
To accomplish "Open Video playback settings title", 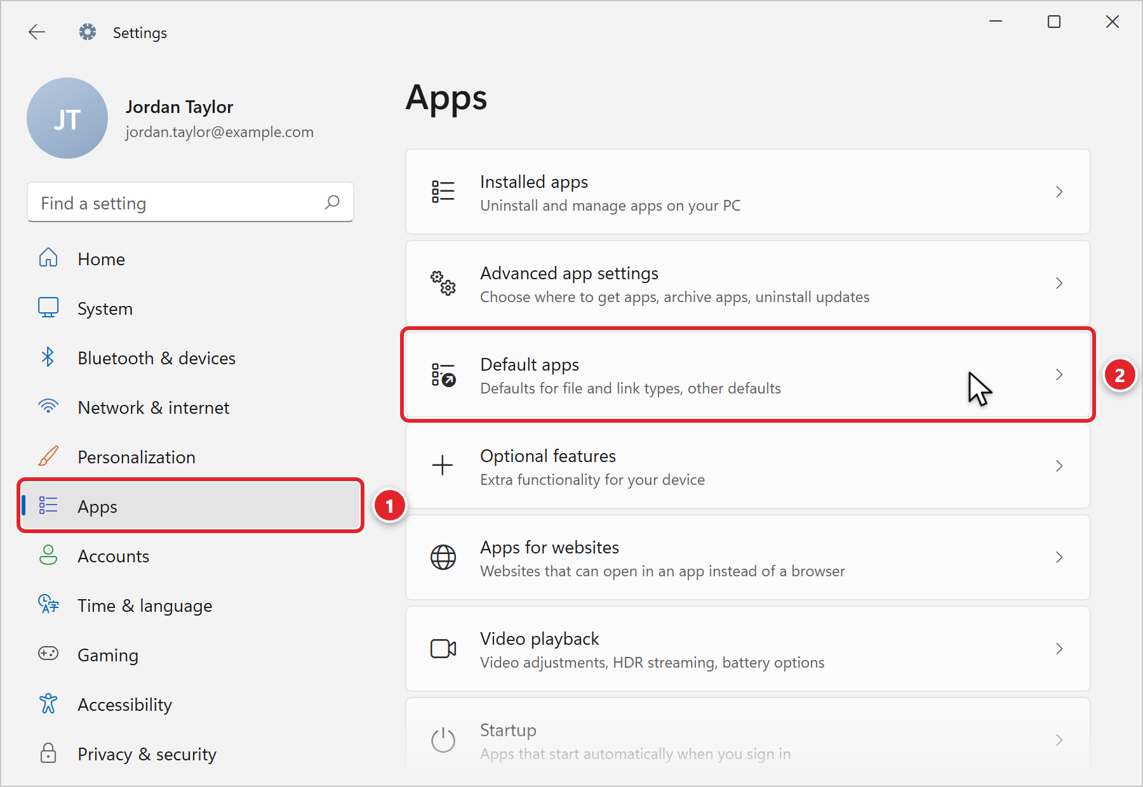I will (x=540, y=638).
